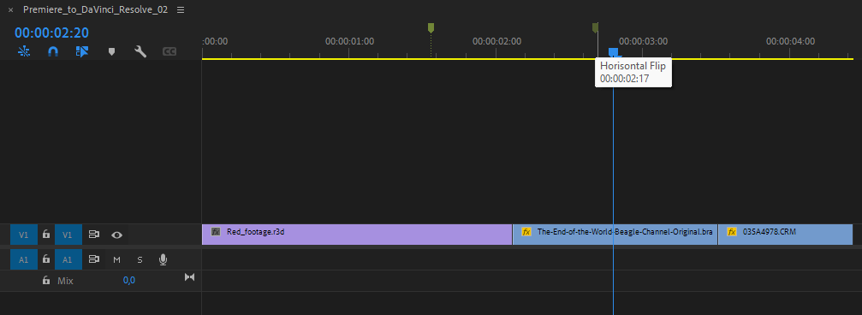Toggle V1 track targeting button

[68, 235]
